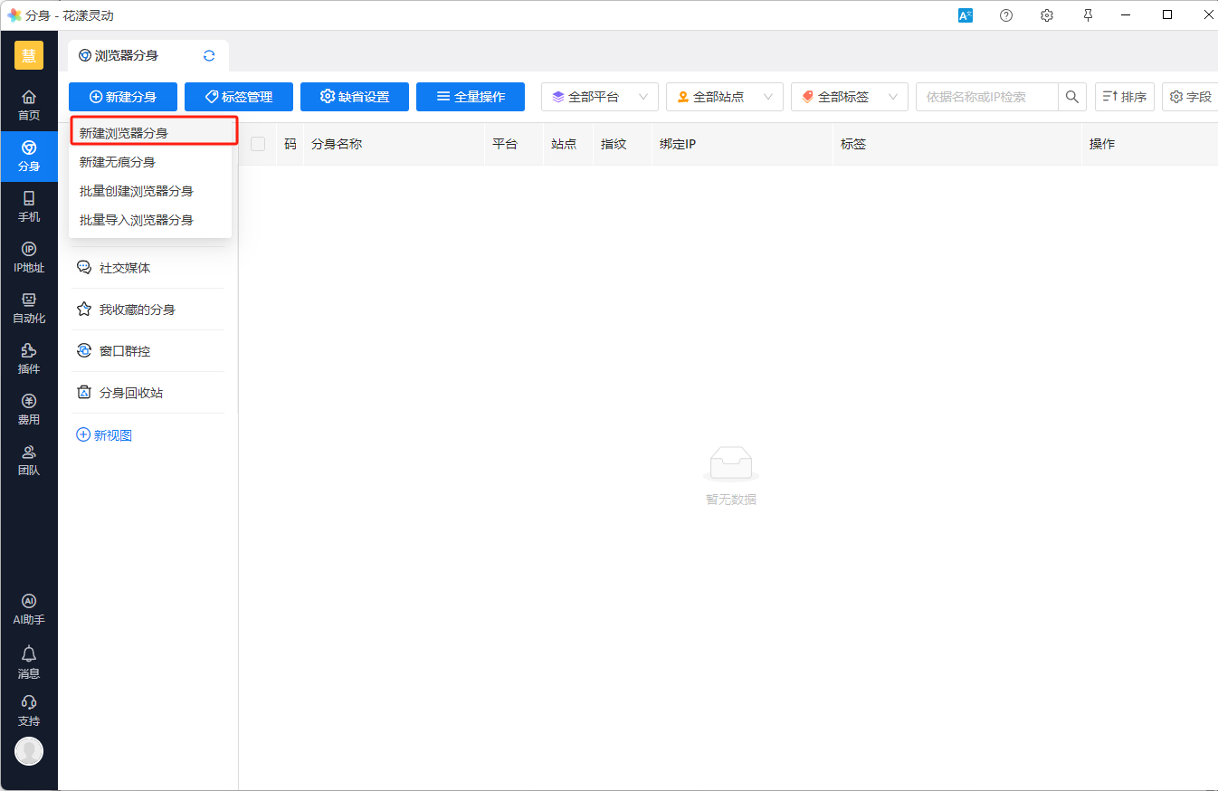Click the 标签管理 button
Viewport: 1218px width, 791px height.
pos(239,97)
